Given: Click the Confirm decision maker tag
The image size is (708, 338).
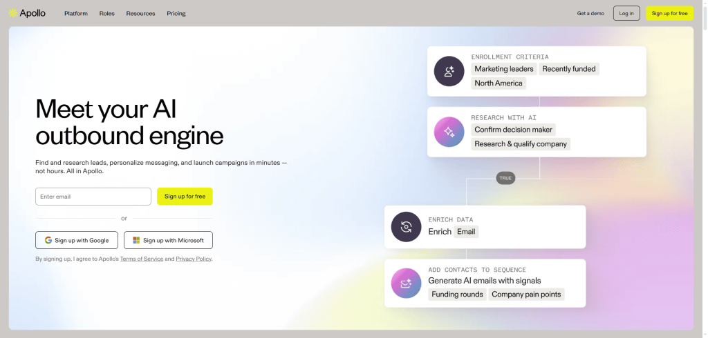Looking at the screenshot, I should click(x=514, y=130).
